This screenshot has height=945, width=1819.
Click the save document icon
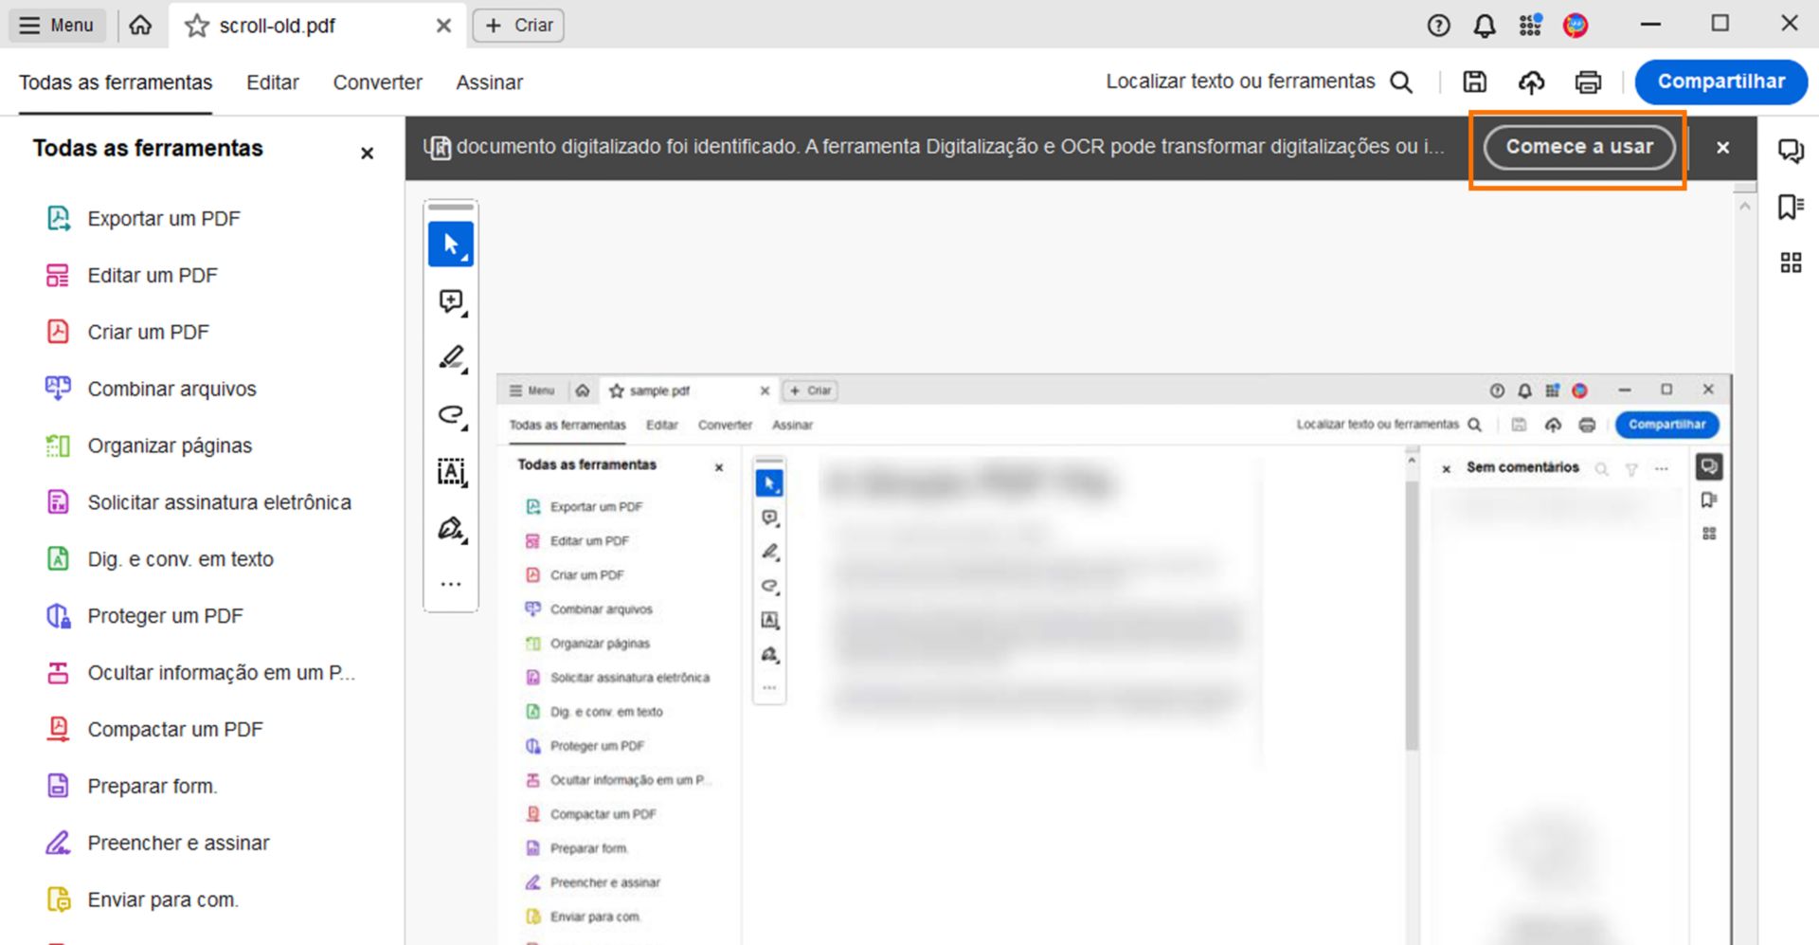[x=1474, y=82]
